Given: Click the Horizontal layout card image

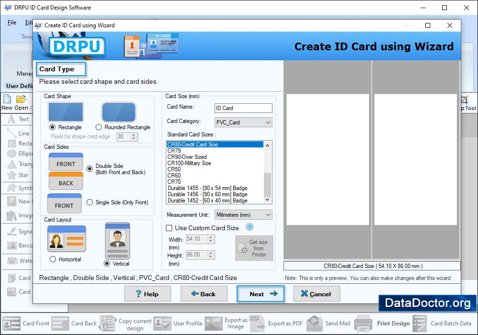Looking at the screenshot, I should (67, 239).
